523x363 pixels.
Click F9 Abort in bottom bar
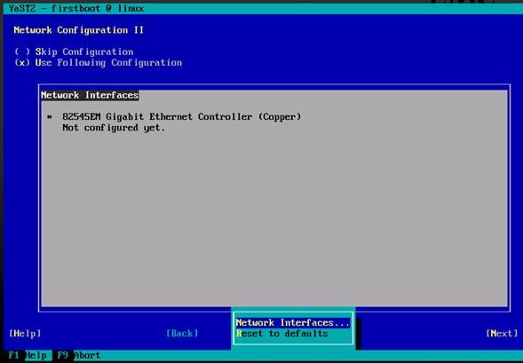pos(79,355)
